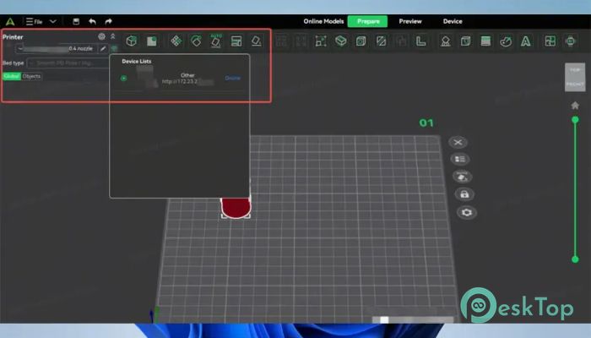Open printer settings icon beside Printer heading
This screenshot has width=591, height=338.
click(x=102, y=36)
